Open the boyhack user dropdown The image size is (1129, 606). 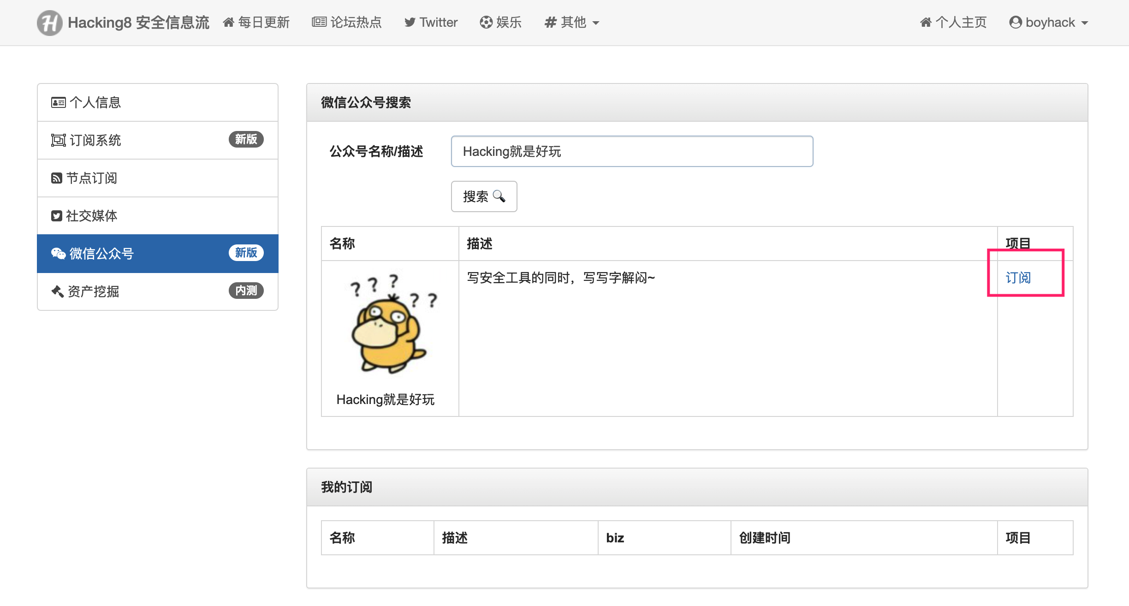1048,22
